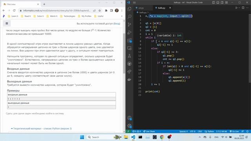
Task: Open the Solve It bookmarks folder
Action: coord(38,16)
